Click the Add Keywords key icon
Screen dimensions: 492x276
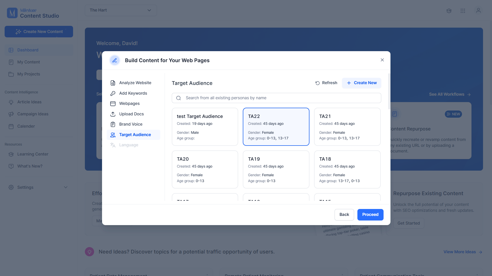[x=113, y=93]
